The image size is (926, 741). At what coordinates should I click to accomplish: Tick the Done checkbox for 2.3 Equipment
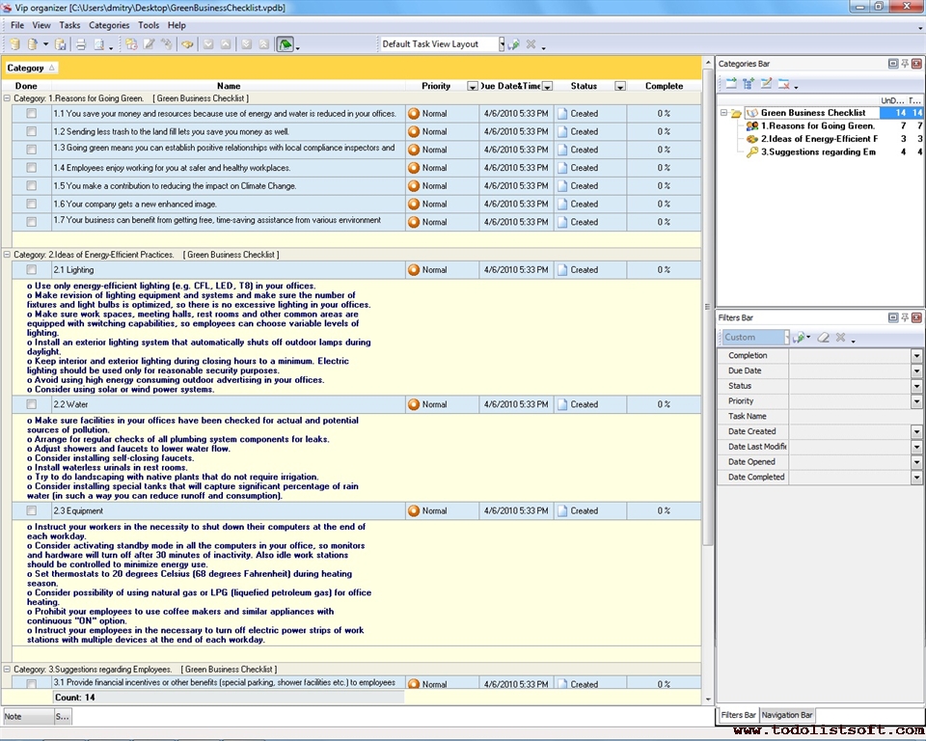tap(31, 511)
